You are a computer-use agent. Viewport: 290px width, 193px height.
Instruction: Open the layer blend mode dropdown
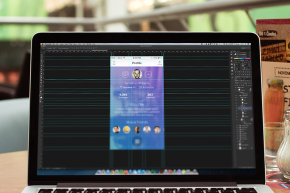click(239, 83)
